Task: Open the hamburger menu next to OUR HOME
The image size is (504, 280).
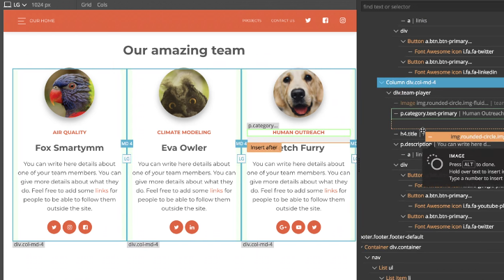Action: pyautogui.click(x=22, y=21)
